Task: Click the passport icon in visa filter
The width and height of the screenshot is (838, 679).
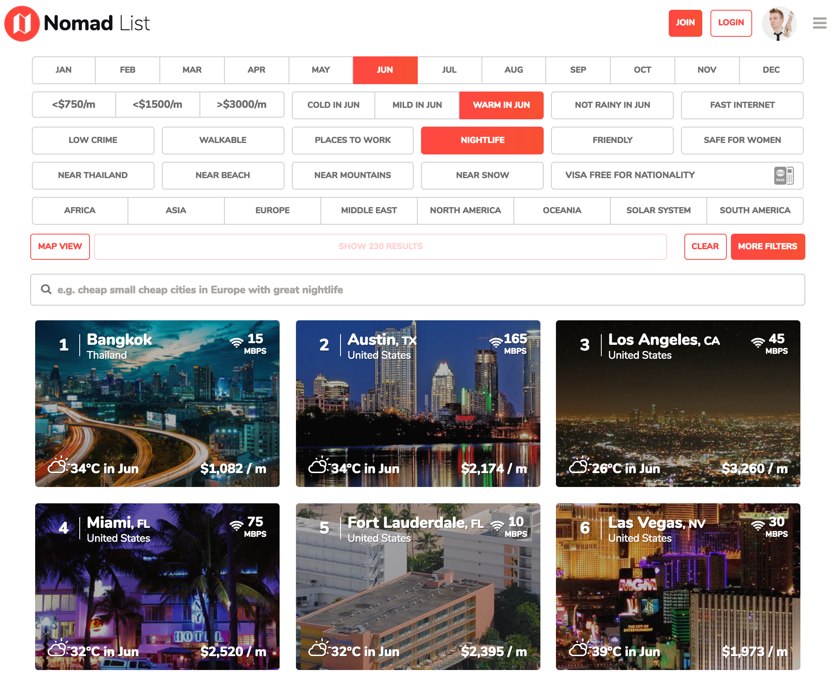Action: tap(783, 176)
